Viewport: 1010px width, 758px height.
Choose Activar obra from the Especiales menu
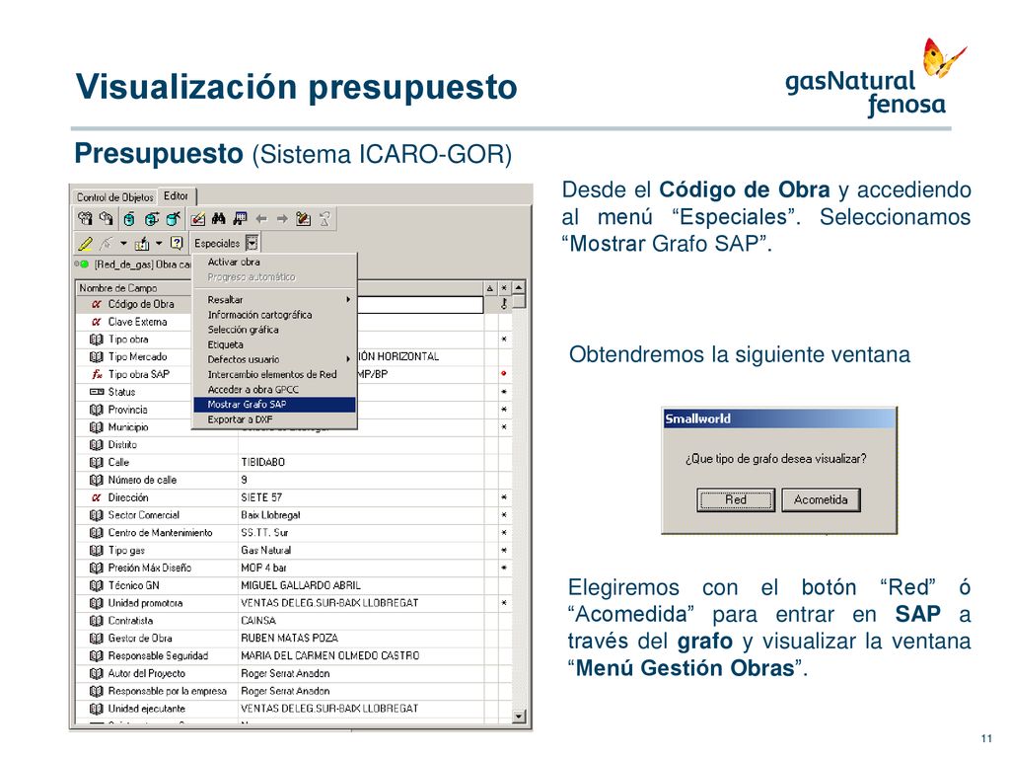[234, 263]
